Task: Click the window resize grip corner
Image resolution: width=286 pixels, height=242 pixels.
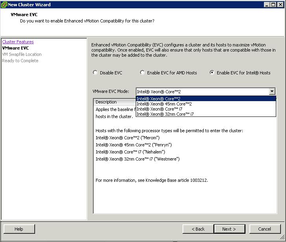Action: point(282,237)
